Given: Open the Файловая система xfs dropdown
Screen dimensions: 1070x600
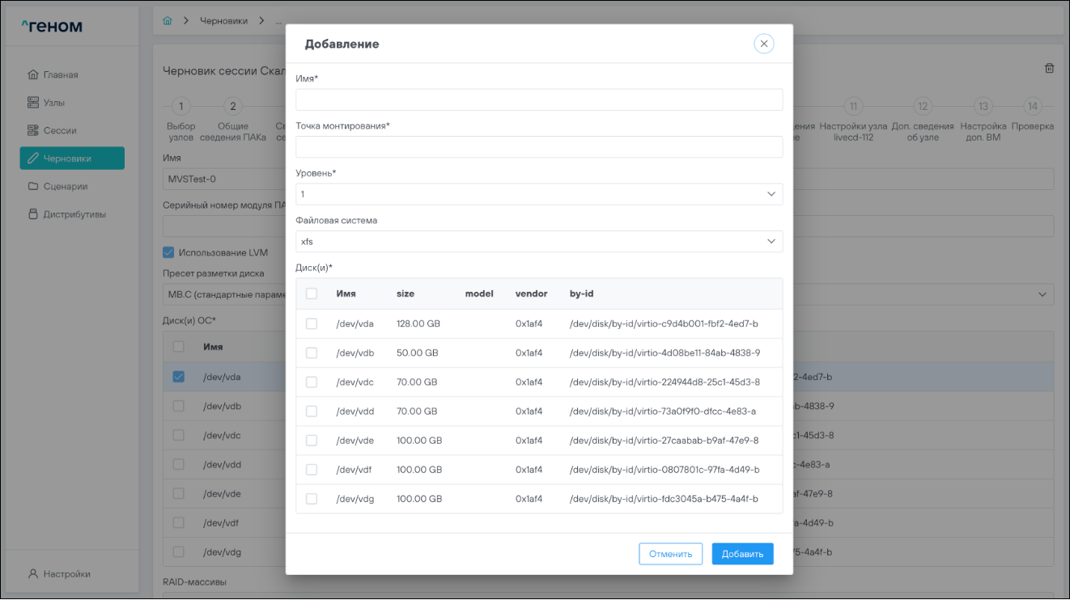Looking at the screenshot, I should pos(539,242).
